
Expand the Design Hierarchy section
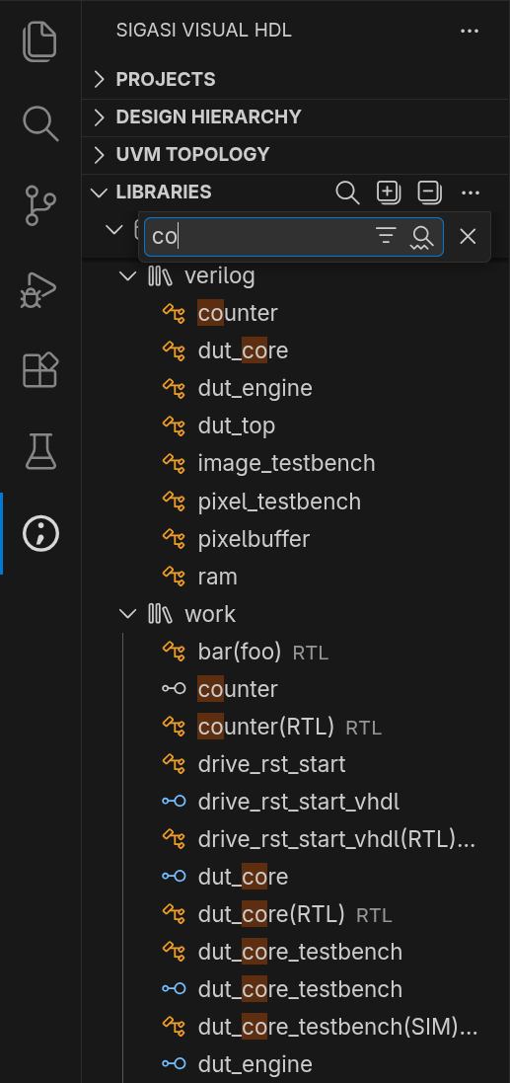[100, 116]
